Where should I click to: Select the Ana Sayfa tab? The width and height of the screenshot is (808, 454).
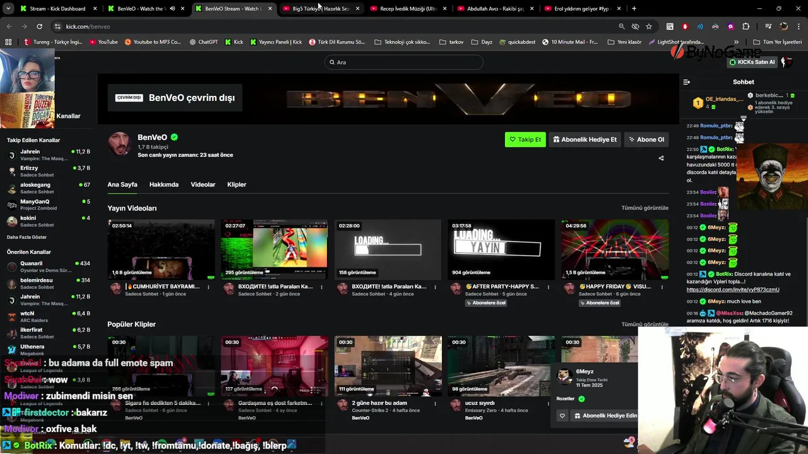pyautogui.click(x=122, y=185)
